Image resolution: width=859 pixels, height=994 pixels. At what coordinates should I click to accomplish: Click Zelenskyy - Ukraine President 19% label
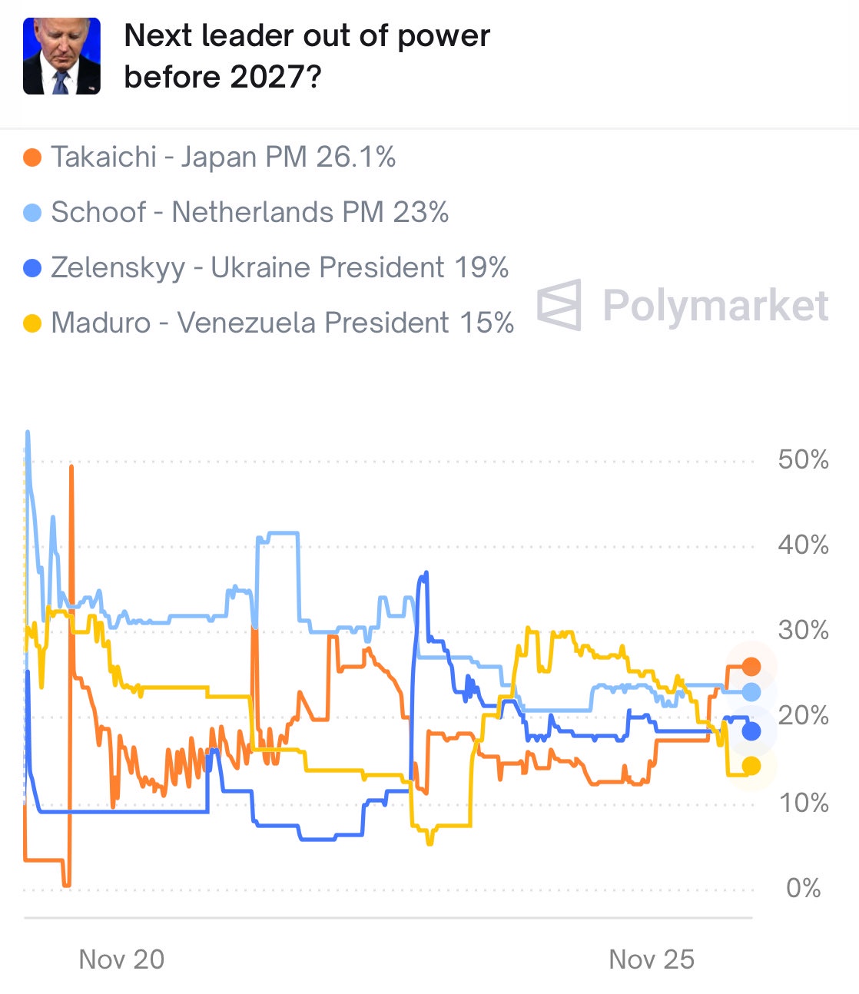(x=280, y=268)
